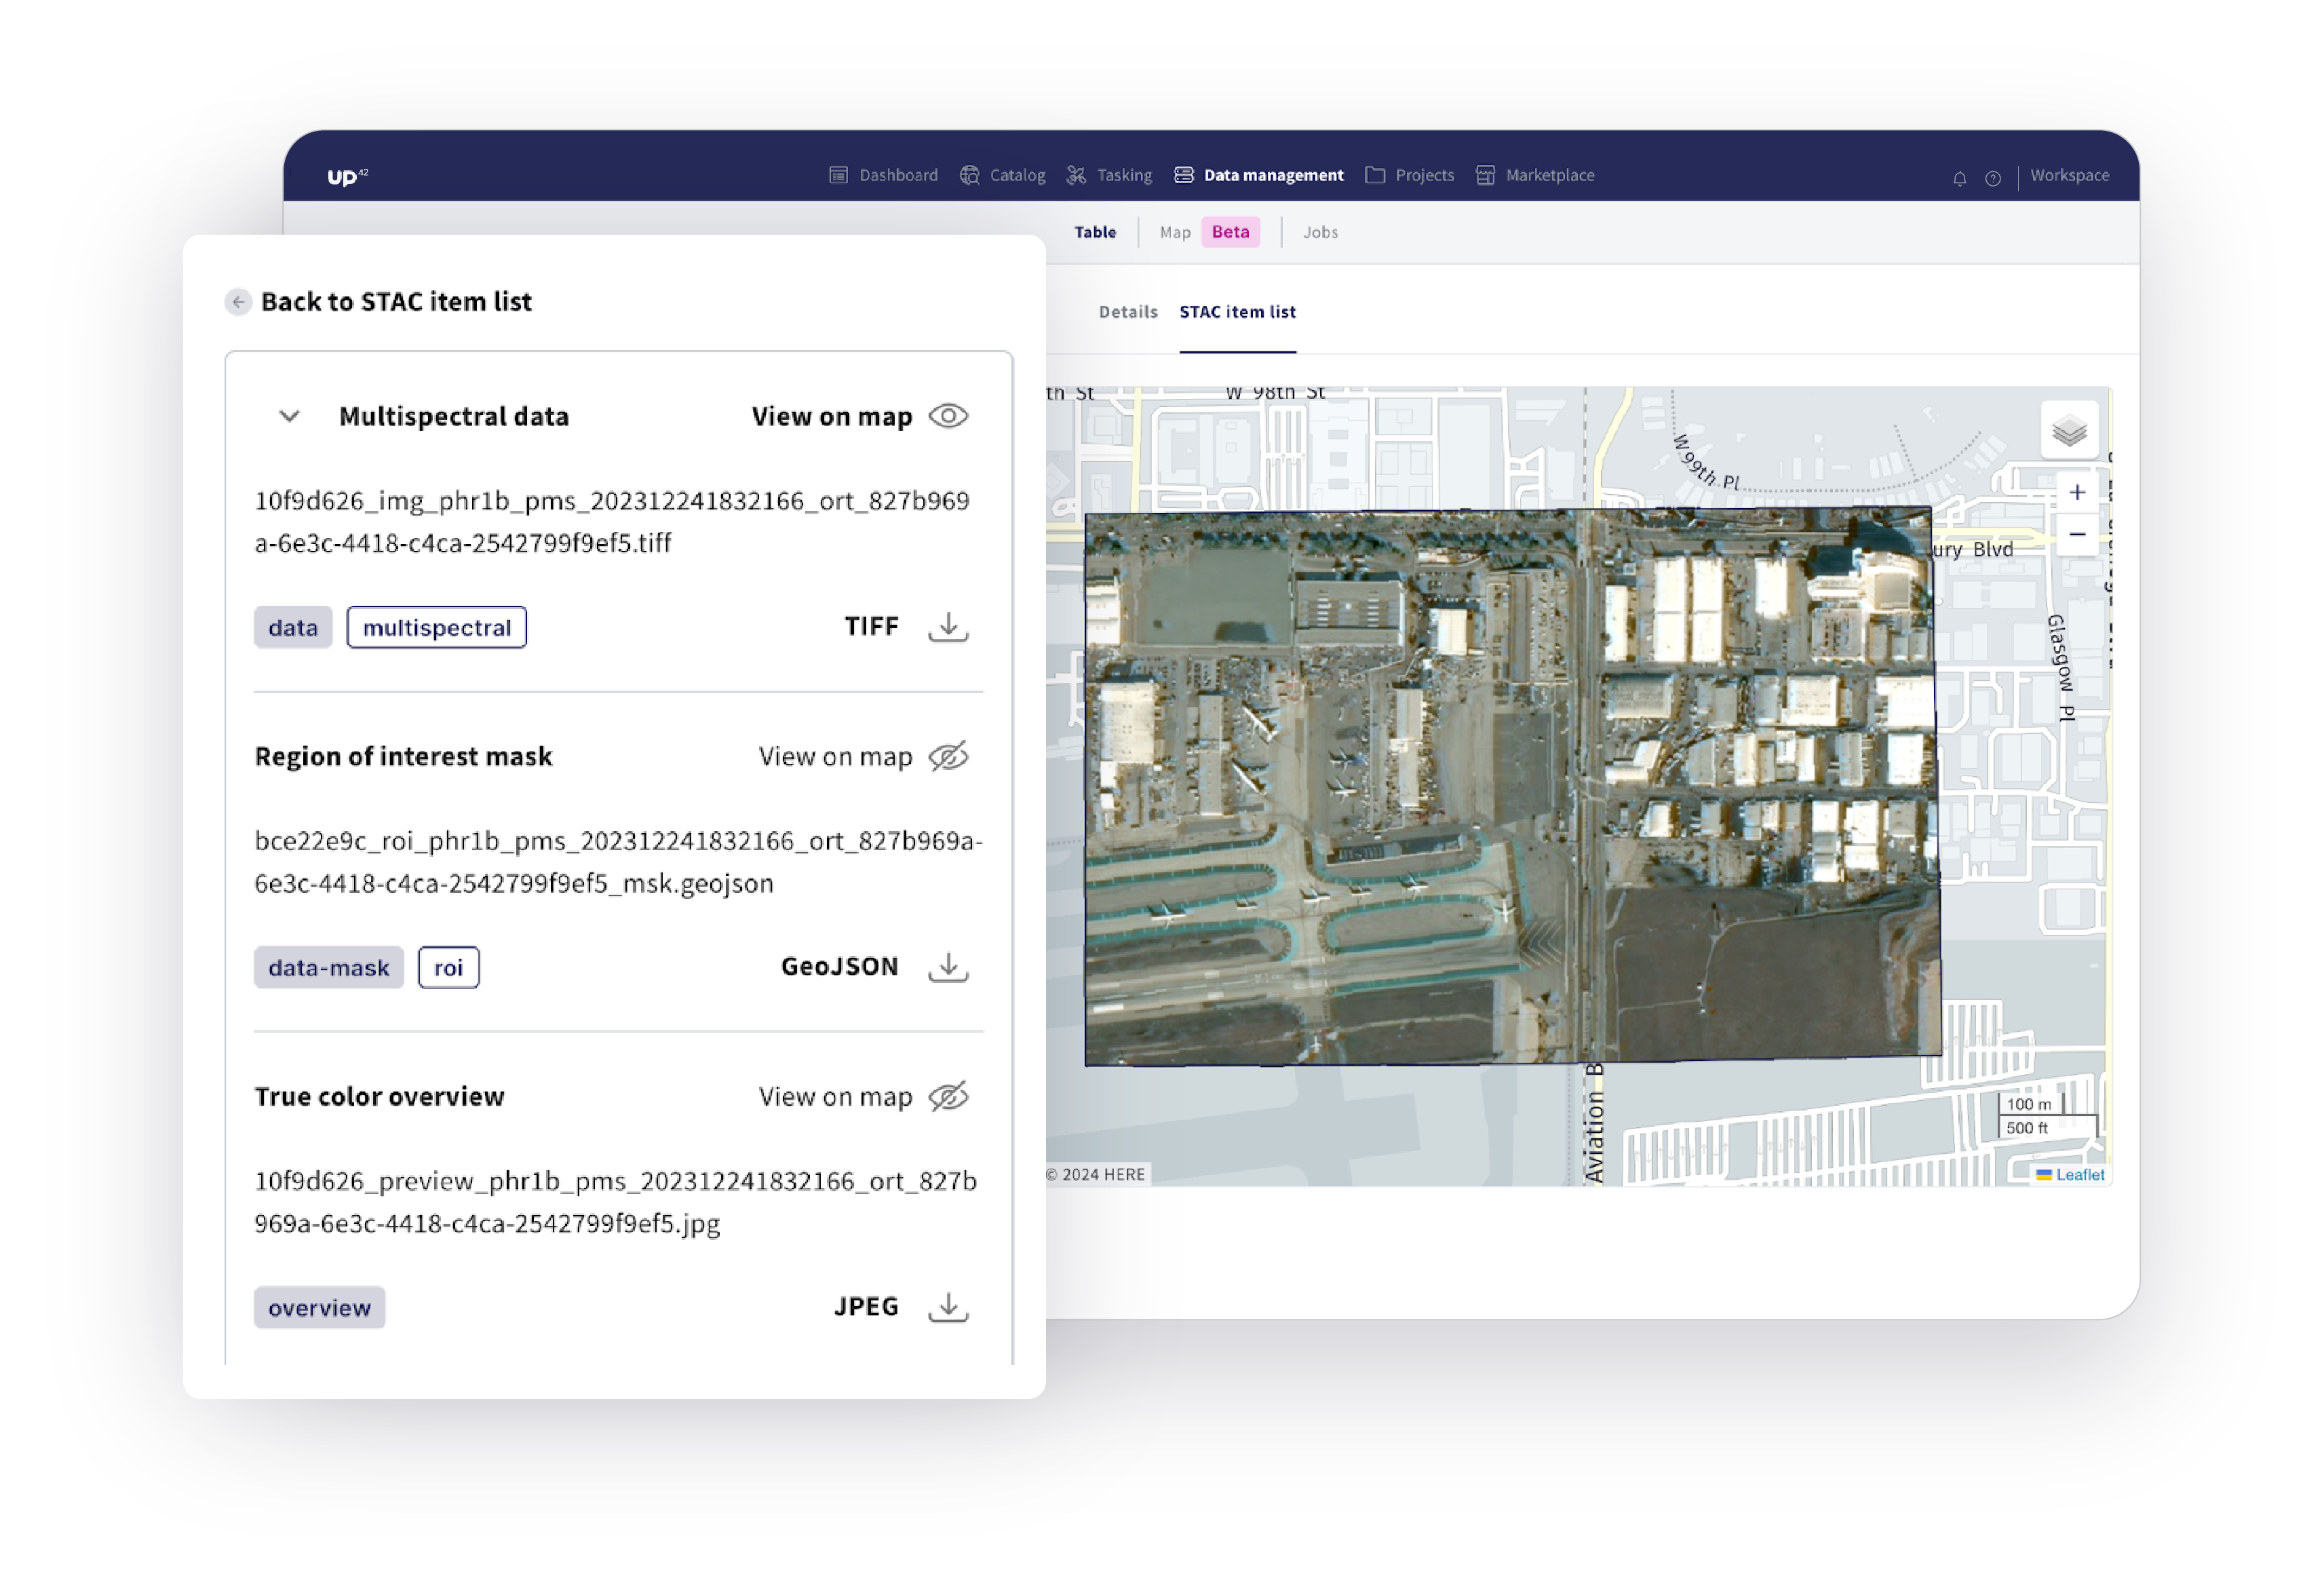Viewport: 2324px width, 1582px height.
Task: Go back to STAC item list
Action: tap(396, 301)
